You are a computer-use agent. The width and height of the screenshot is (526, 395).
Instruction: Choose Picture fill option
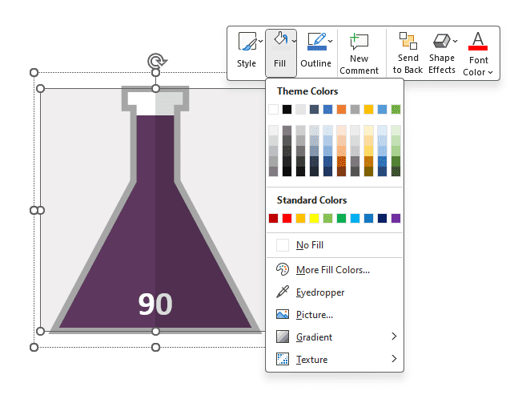(x=335, y=315)
